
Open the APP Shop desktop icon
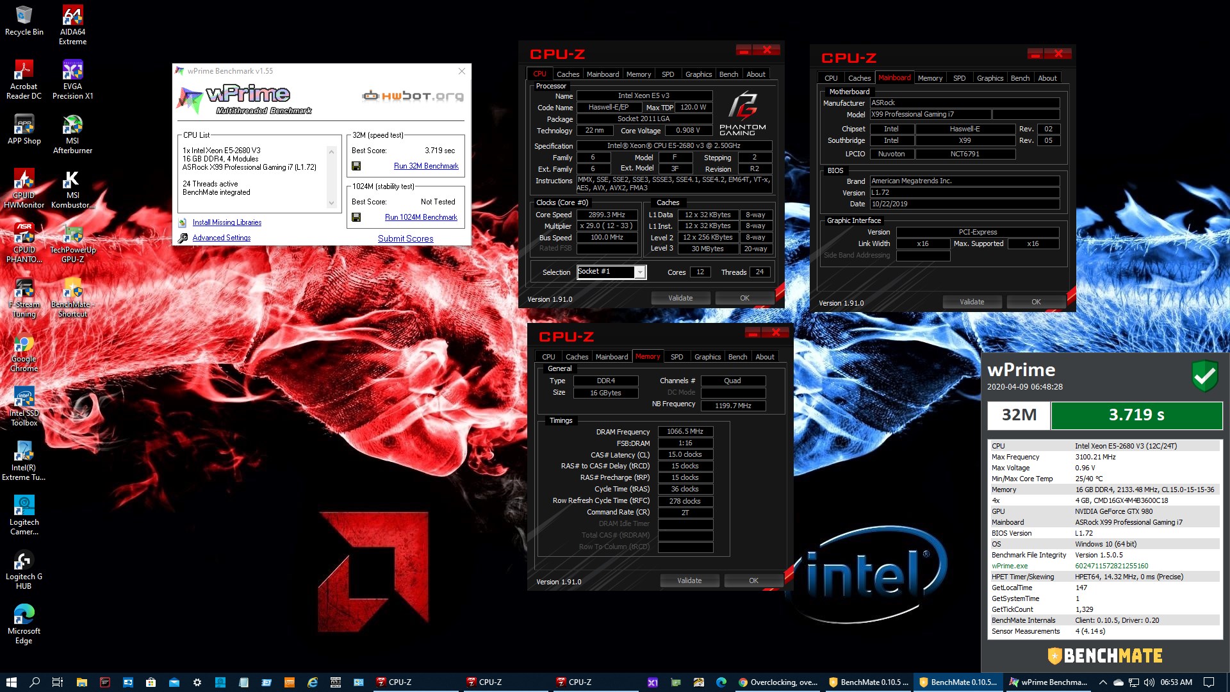click(x=24, y=129)
